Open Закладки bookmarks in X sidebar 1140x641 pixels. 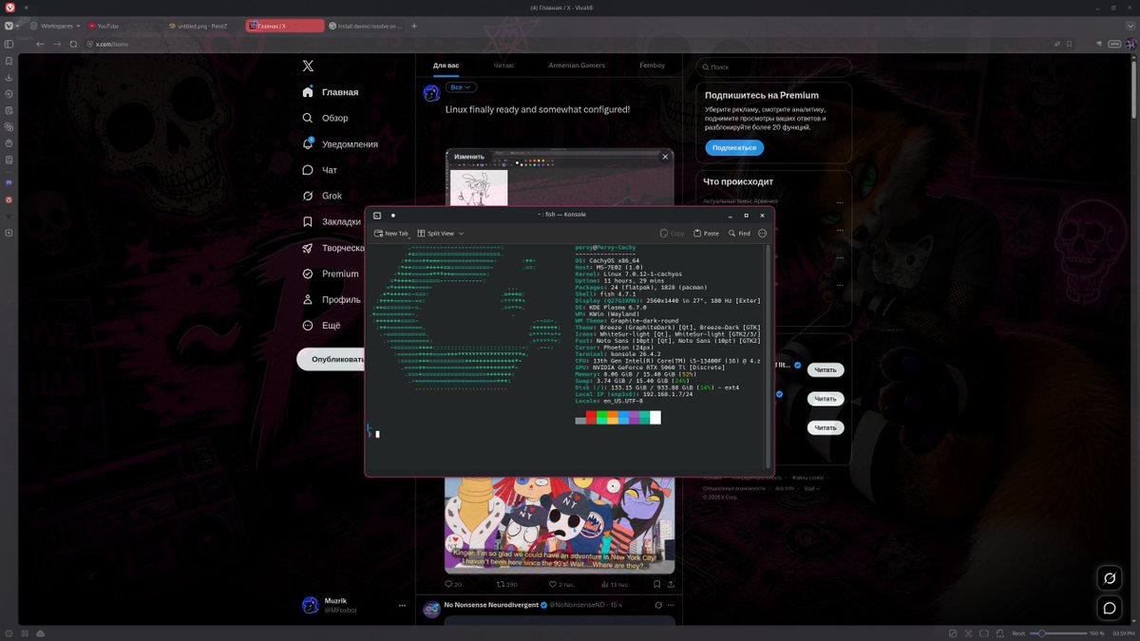pyautogui.click(x=331, y=221)
